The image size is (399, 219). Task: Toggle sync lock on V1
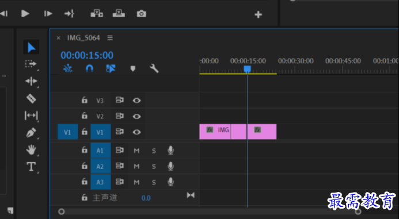coord(120,132)
